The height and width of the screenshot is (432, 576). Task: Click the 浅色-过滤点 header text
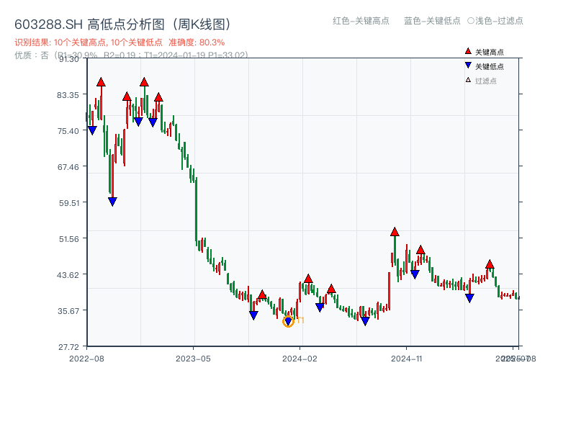tap(495, 21)
